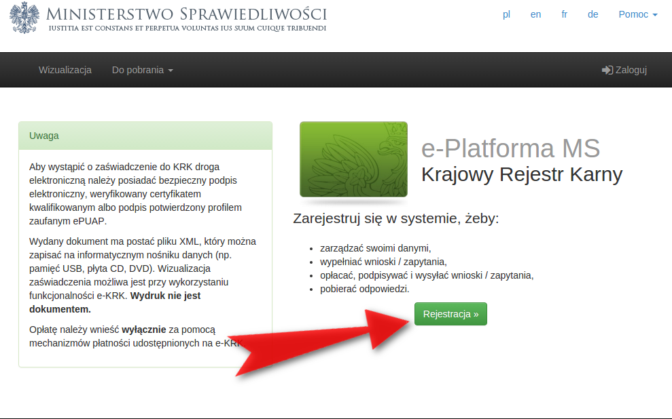Click the bold word 'wyłącznie' in the notice
The height and width of the screenshot is (419, 672).
pos(144,330)
